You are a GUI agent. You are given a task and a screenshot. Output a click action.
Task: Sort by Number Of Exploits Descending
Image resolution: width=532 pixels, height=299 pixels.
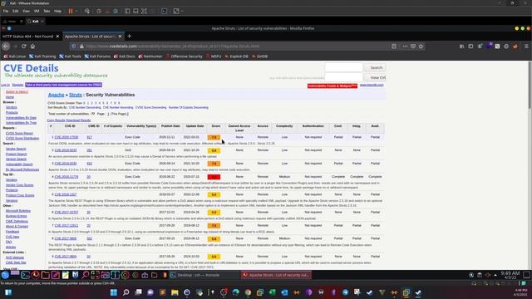click(189, 107)
